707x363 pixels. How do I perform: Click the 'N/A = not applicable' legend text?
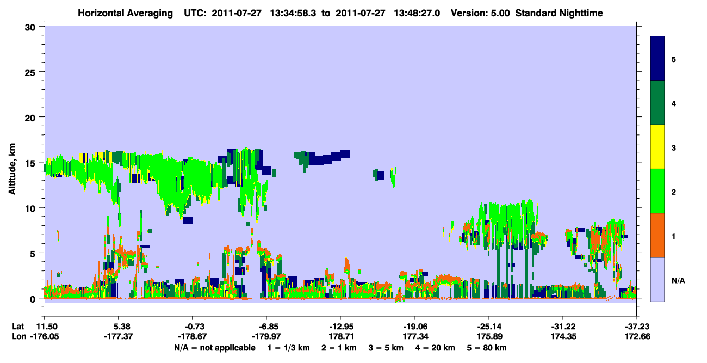(214, 348)
